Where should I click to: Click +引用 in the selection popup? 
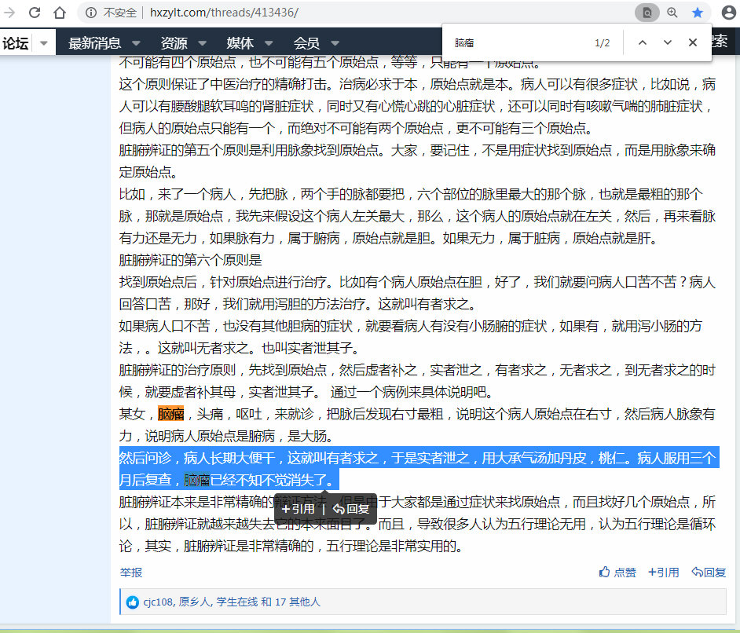[x=298, y=508]
